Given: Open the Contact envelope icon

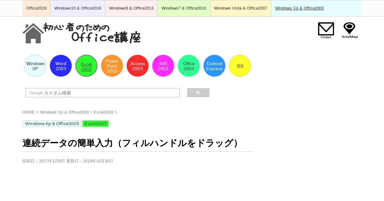Looking at the screenshot, I should click(326, 31).
